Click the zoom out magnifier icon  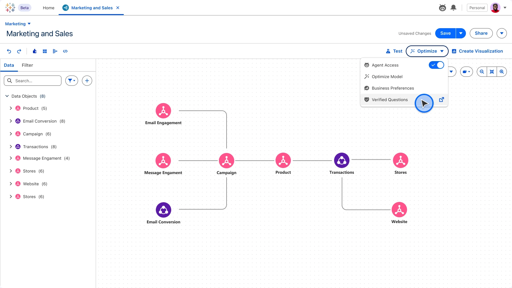point(482,72)
